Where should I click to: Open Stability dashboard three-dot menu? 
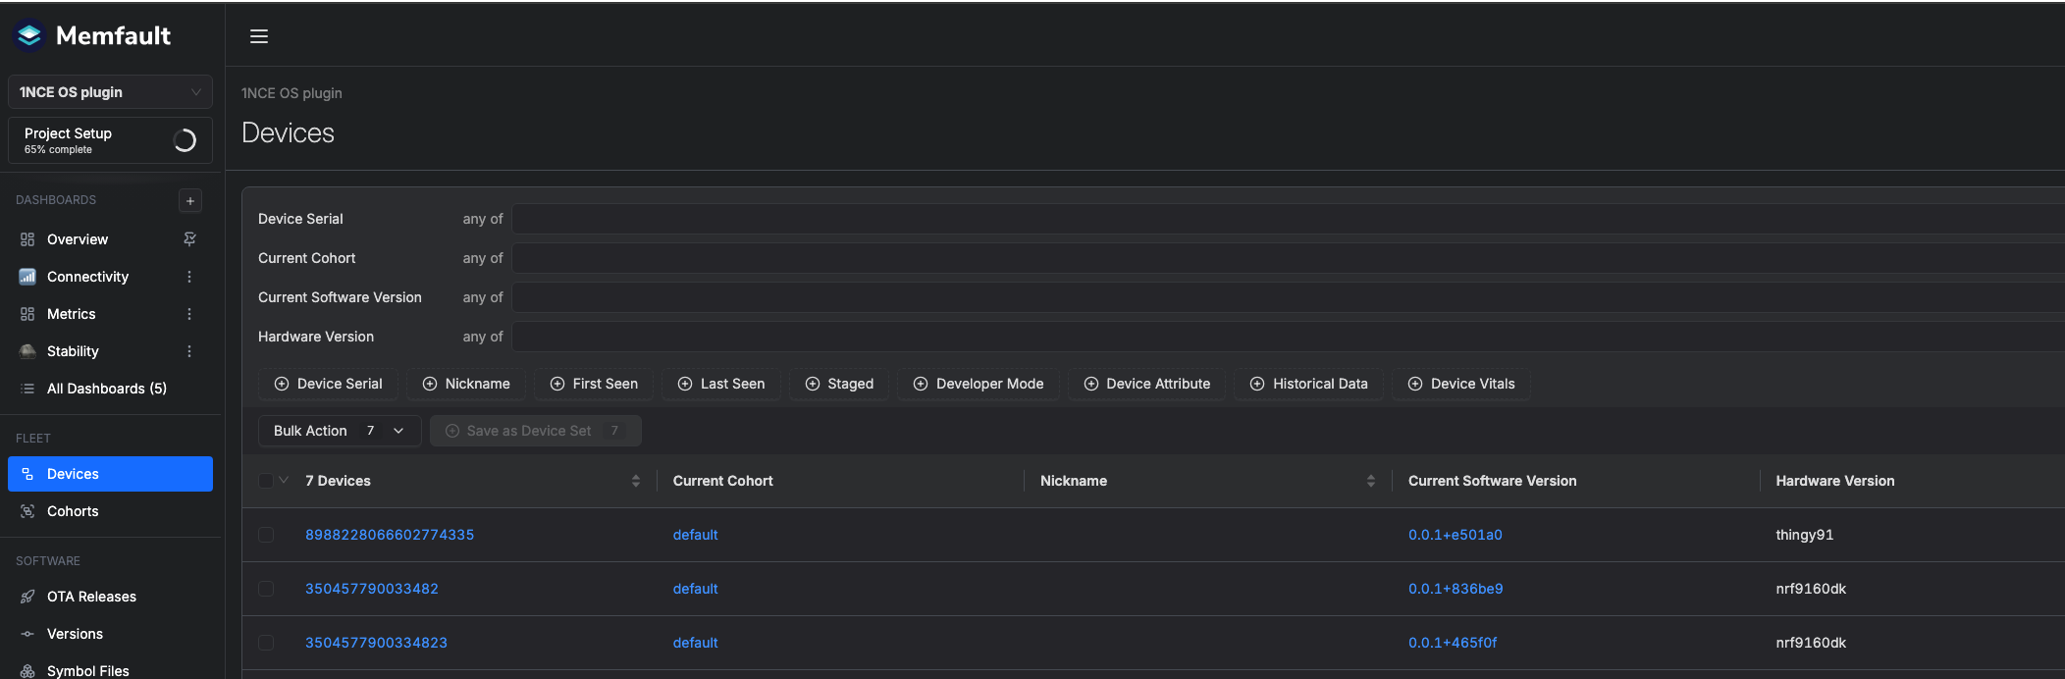click(x=189, y=351)
